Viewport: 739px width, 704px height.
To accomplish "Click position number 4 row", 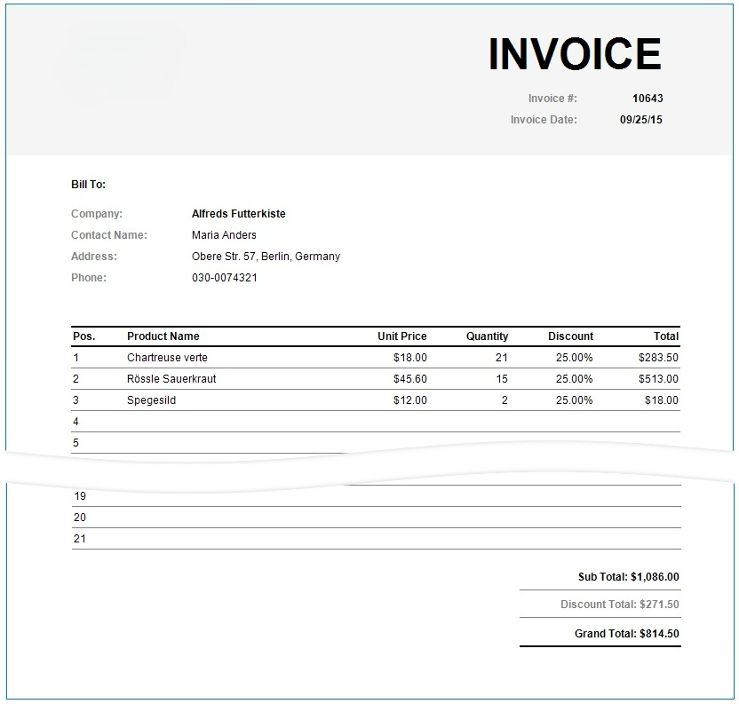I will point(376,422).
